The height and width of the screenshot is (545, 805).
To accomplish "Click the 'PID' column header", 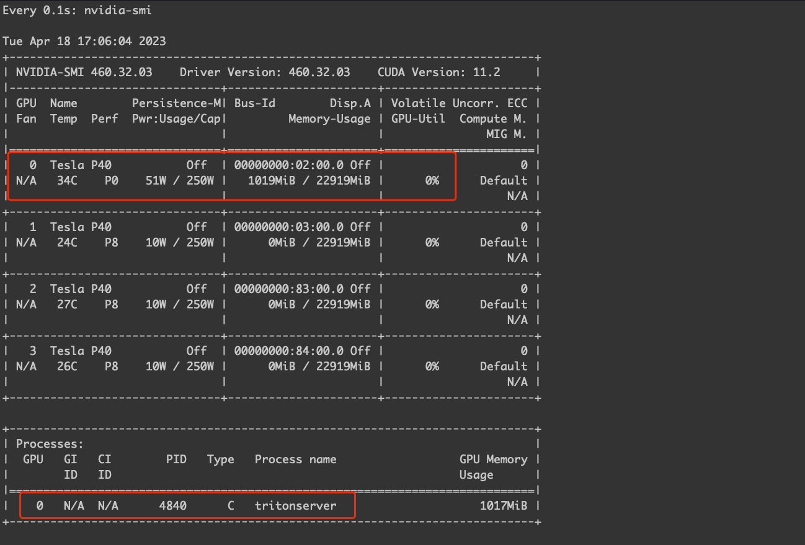I will 176,460.
